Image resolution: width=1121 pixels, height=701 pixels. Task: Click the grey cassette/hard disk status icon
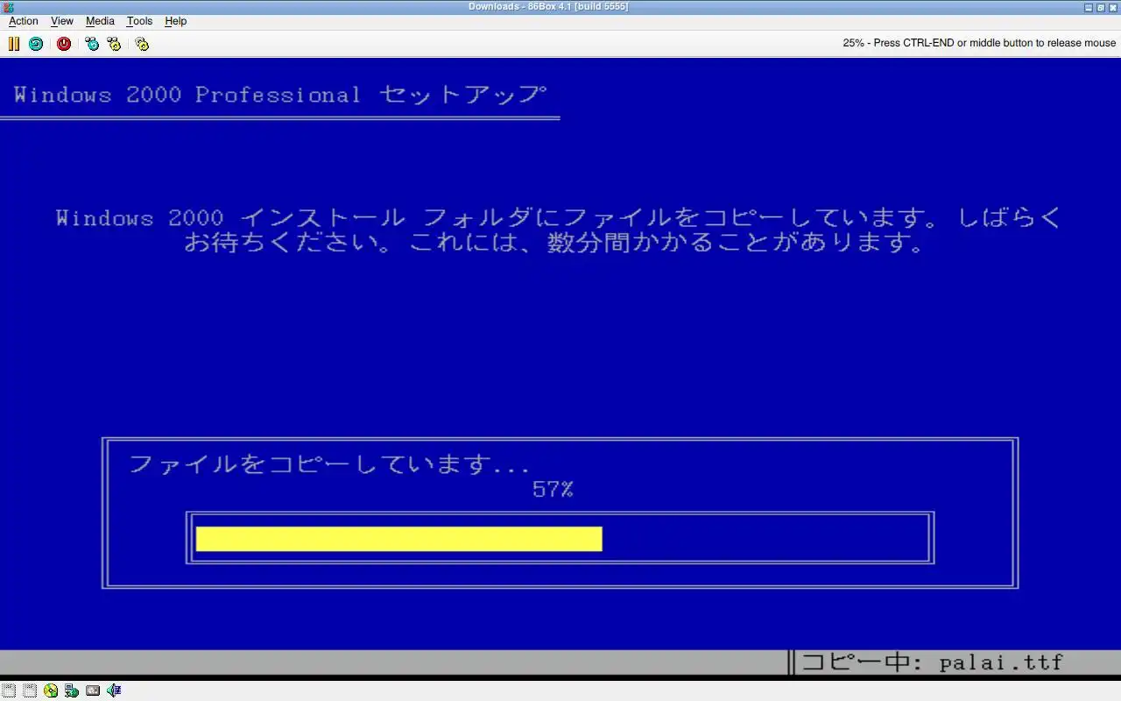[x=93, y=690]
